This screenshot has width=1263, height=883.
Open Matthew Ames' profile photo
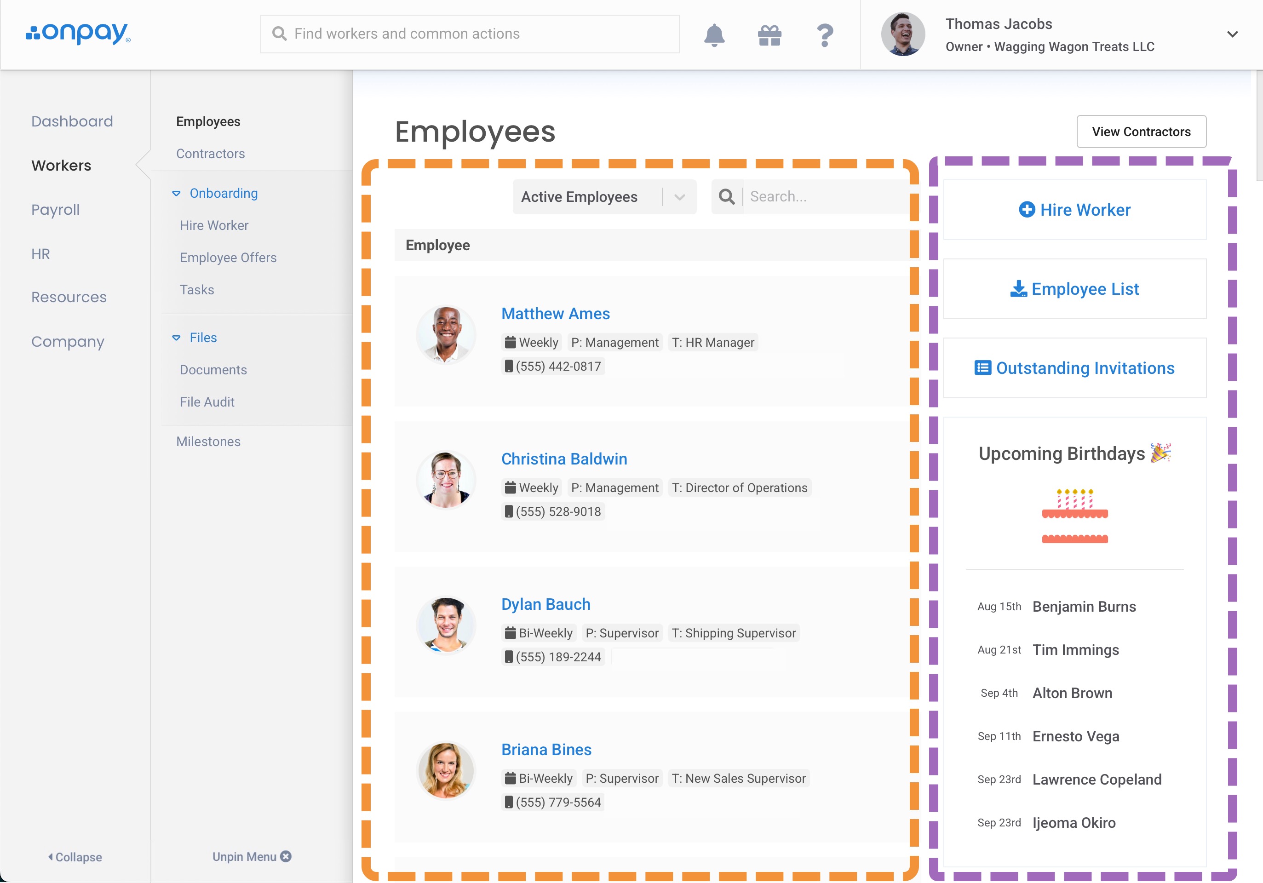click(x=446, y=334)
